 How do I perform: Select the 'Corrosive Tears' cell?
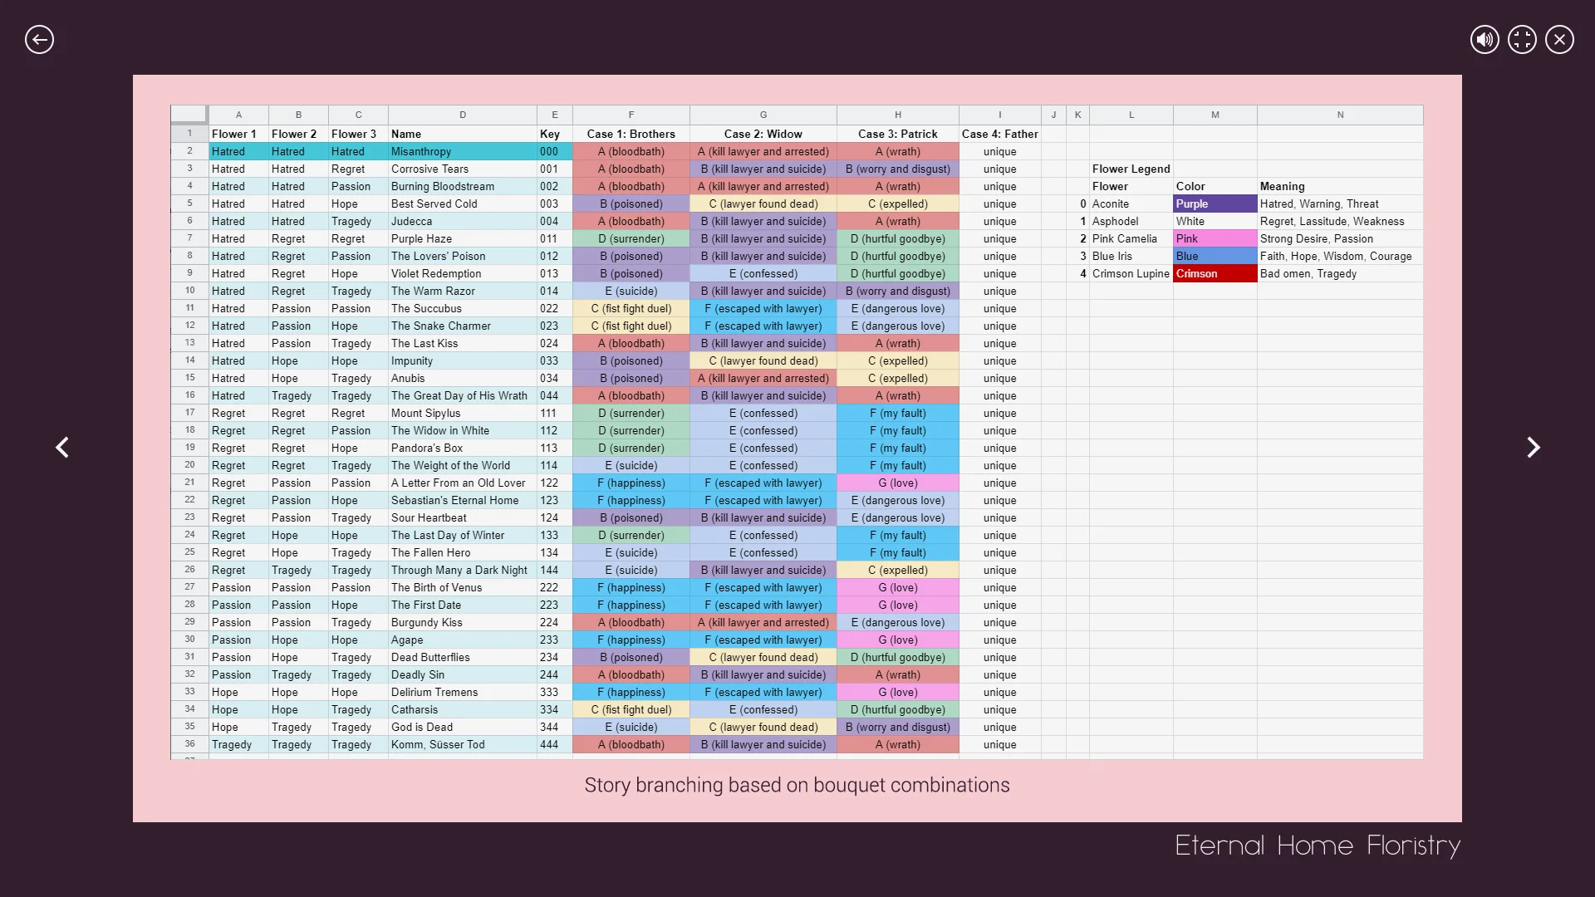tap(462, 169)
